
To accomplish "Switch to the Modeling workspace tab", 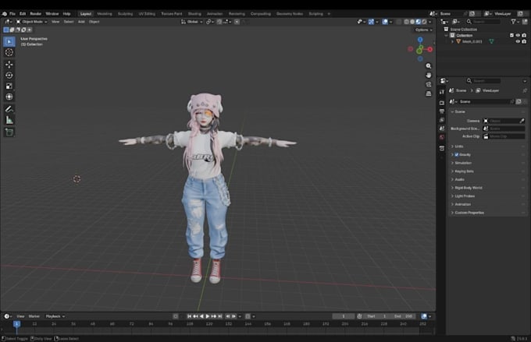I will [x=105, y=14].
